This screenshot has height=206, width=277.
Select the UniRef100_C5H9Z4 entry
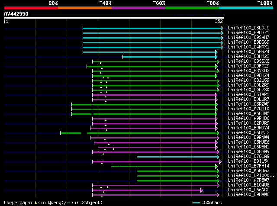coord(248,52)
